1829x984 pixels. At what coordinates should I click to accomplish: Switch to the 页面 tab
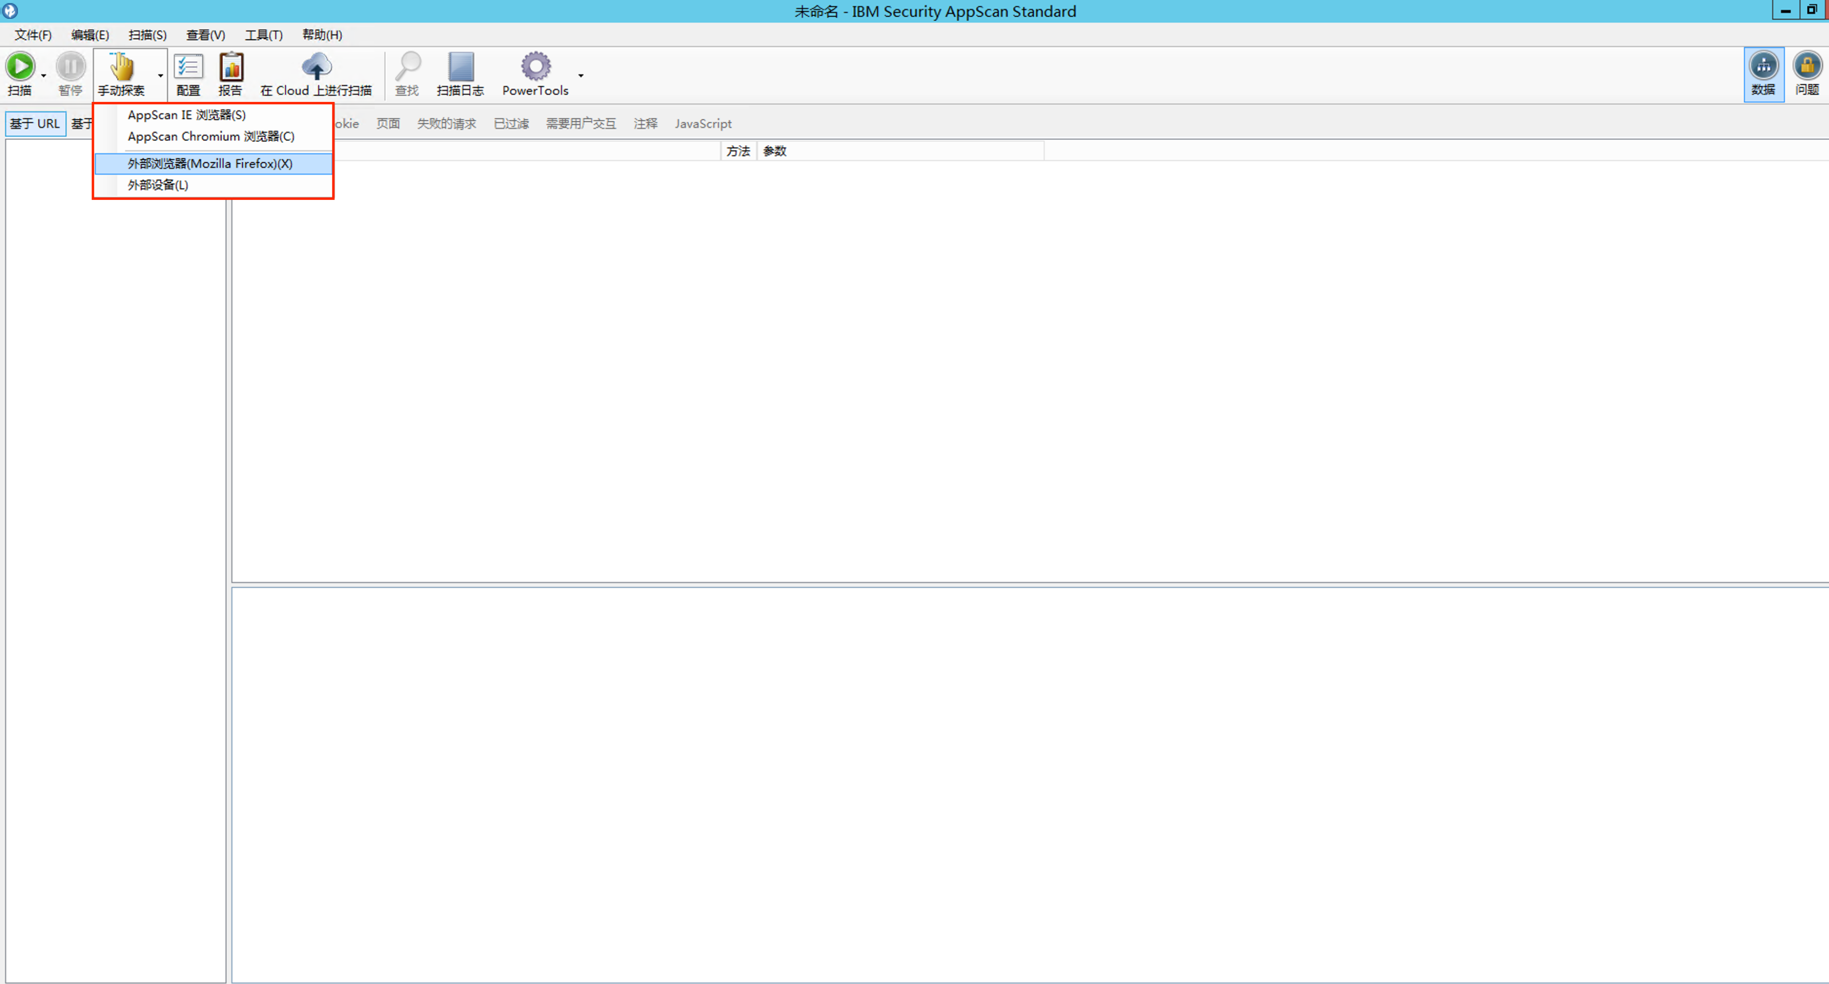(x=388, y=123)
